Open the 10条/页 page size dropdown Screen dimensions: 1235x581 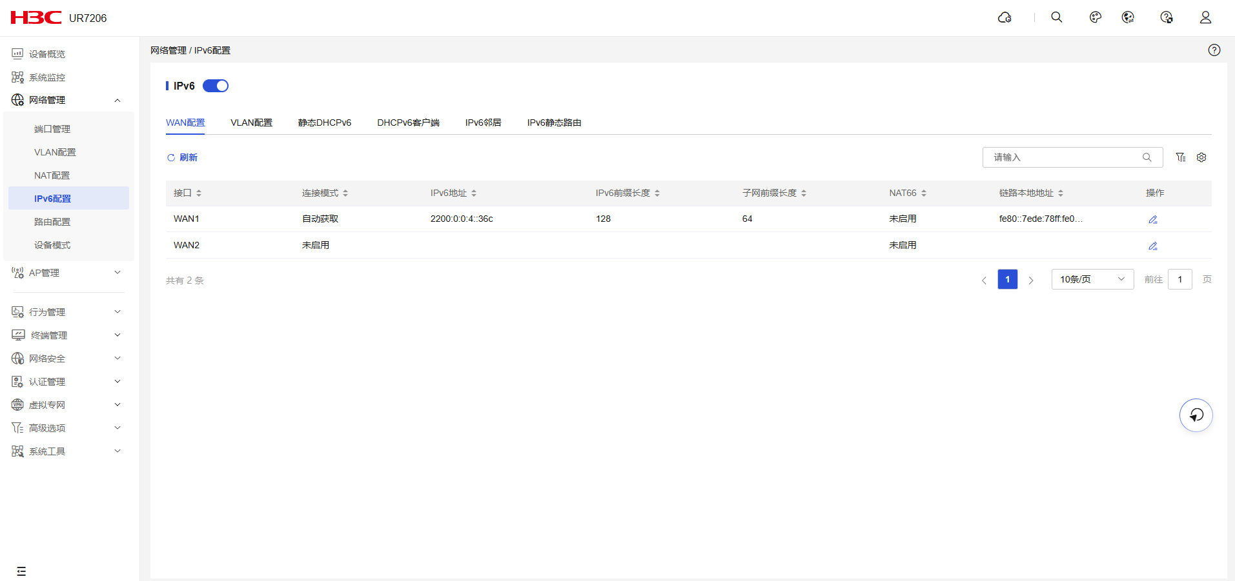pos(1092,279)
